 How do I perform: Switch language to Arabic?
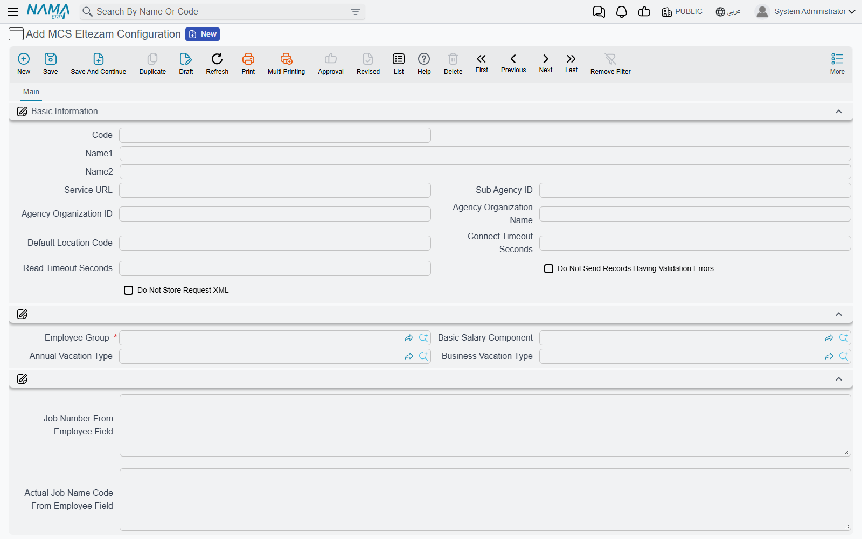point(728,12)
